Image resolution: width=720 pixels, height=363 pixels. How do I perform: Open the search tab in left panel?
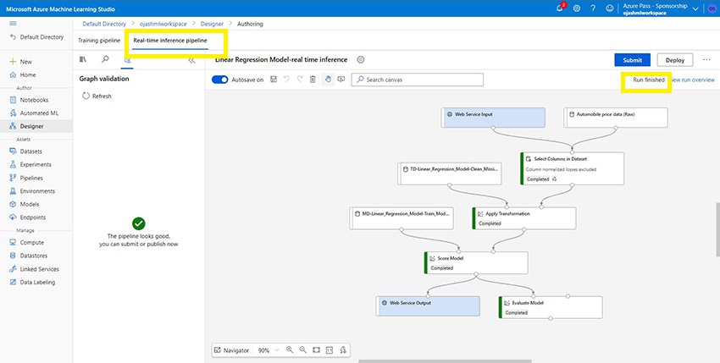click(x=105, y=60)
